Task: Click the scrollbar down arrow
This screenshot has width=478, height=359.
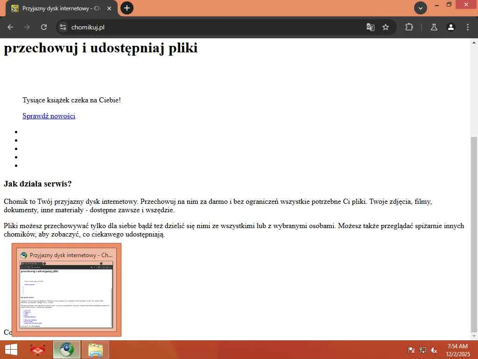Action: coord(474,336)
